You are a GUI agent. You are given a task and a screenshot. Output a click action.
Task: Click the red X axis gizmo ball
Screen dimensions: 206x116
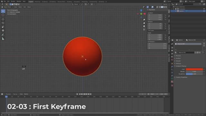coord(145,14)
